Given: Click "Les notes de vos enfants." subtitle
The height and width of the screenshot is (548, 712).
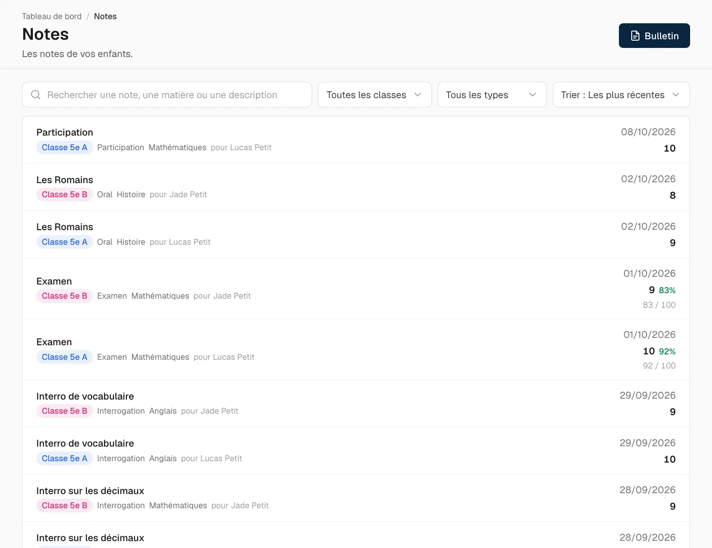Looking at the screenshot, I should tap(78, 54).
